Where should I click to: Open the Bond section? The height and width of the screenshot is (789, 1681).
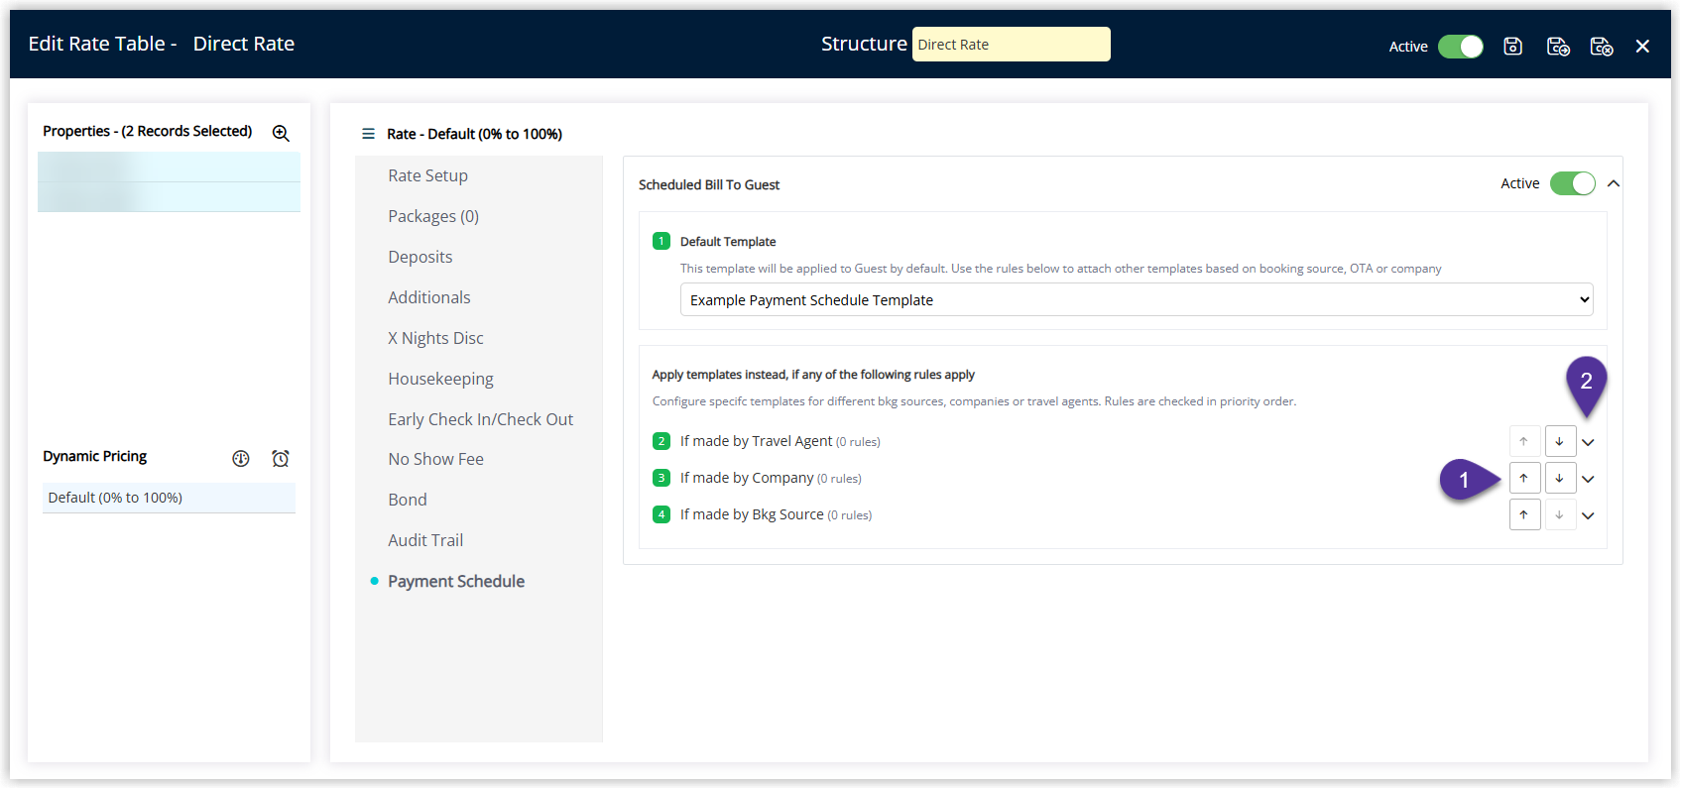pos(407,500)
